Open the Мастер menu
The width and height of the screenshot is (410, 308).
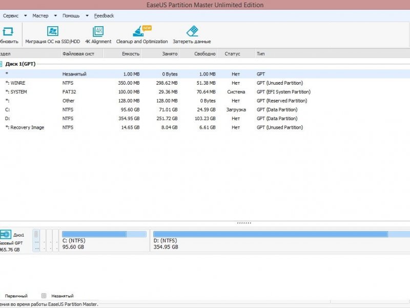coord(40,16)
